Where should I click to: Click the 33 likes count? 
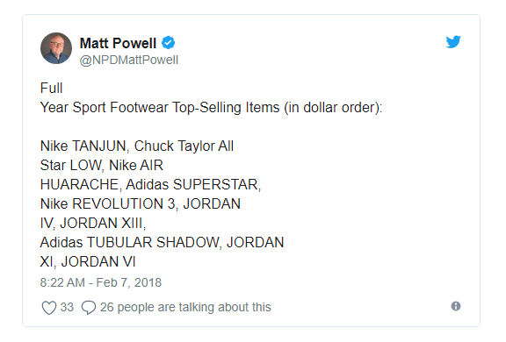click(x=67, y=307)
